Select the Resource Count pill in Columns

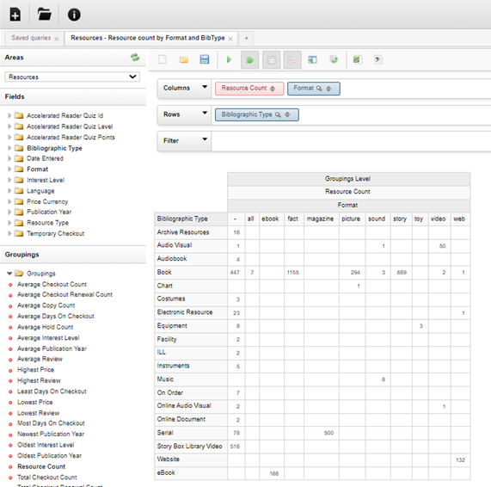click(249, 89)
